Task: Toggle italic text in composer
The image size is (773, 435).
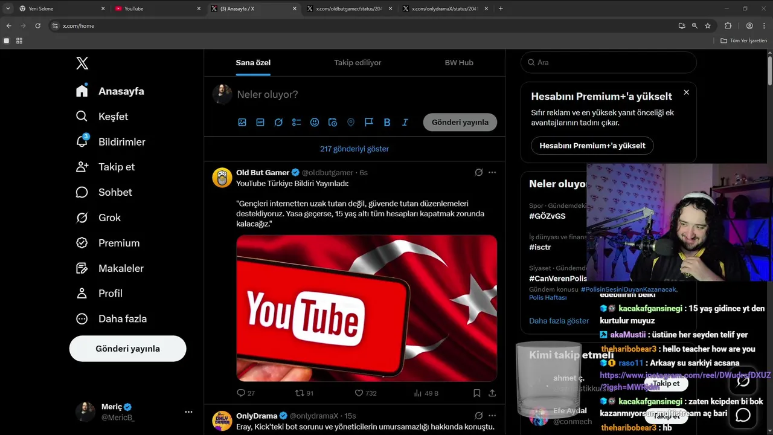Action: [405, 122]
